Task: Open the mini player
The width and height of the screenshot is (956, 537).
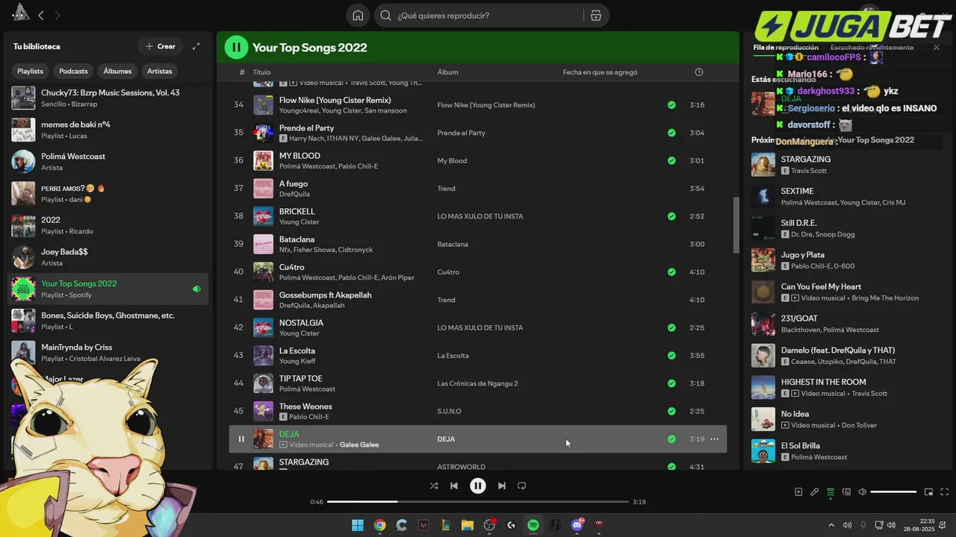Action: (x=929, y=492)
